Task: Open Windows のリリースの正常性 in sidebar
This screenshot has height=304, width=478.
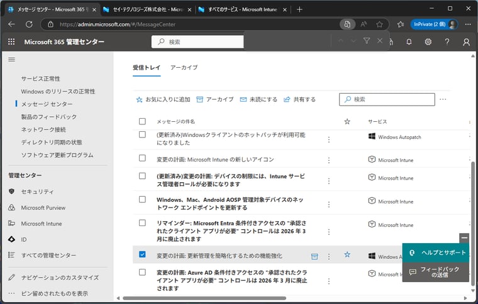Action: (58, 92)
